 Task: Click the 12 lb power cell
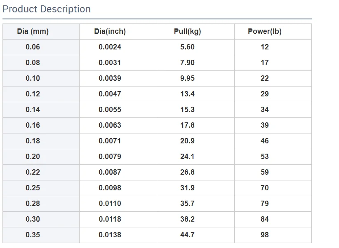(265, 47)
